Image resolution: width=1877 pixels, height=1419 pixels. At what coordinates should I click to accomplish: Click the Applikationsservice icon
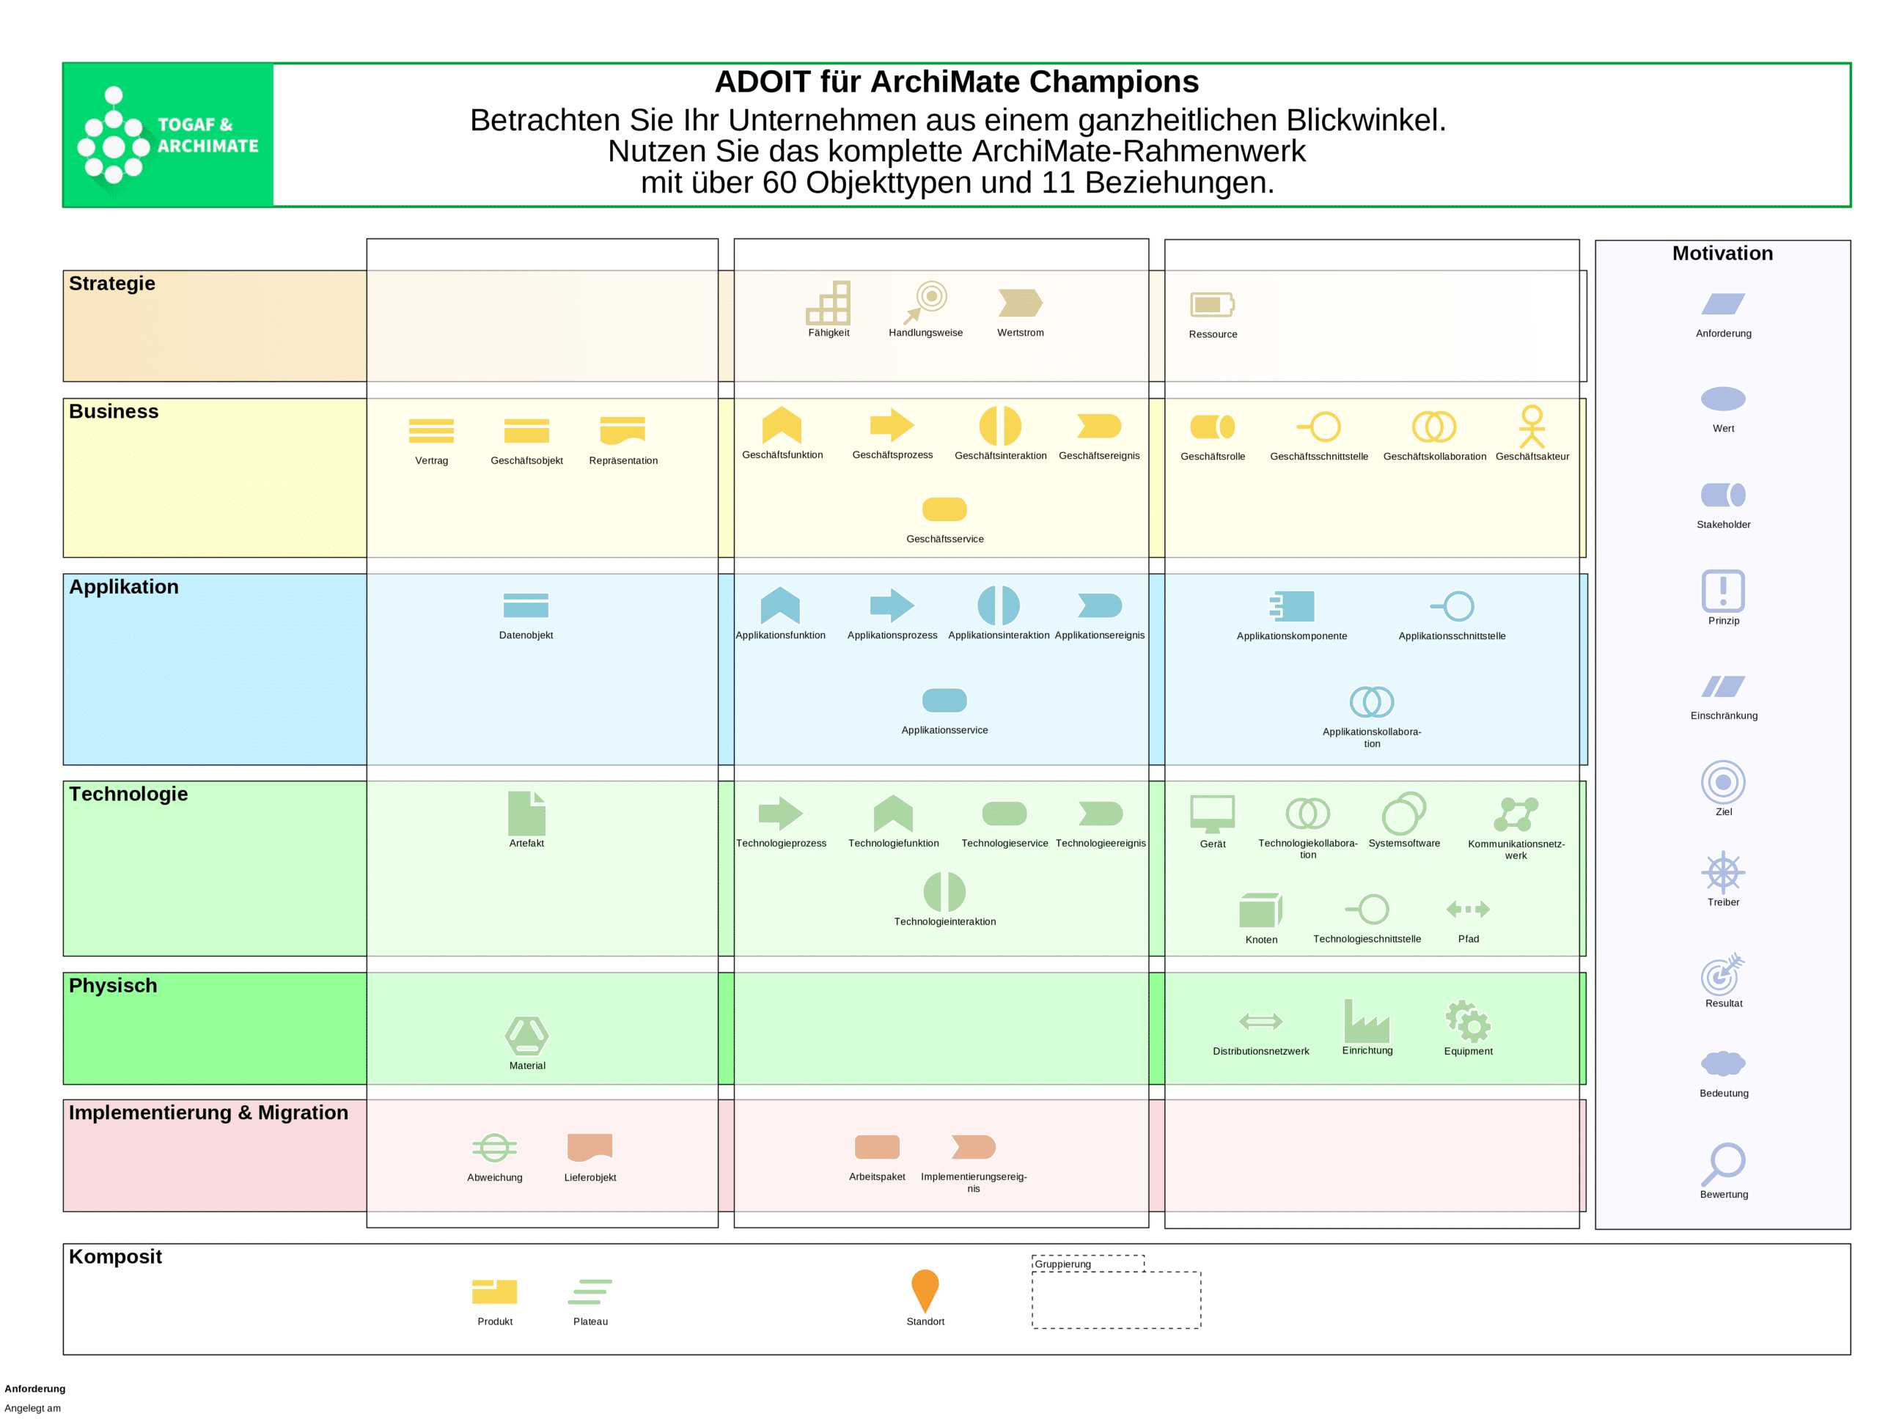[944, 701]
